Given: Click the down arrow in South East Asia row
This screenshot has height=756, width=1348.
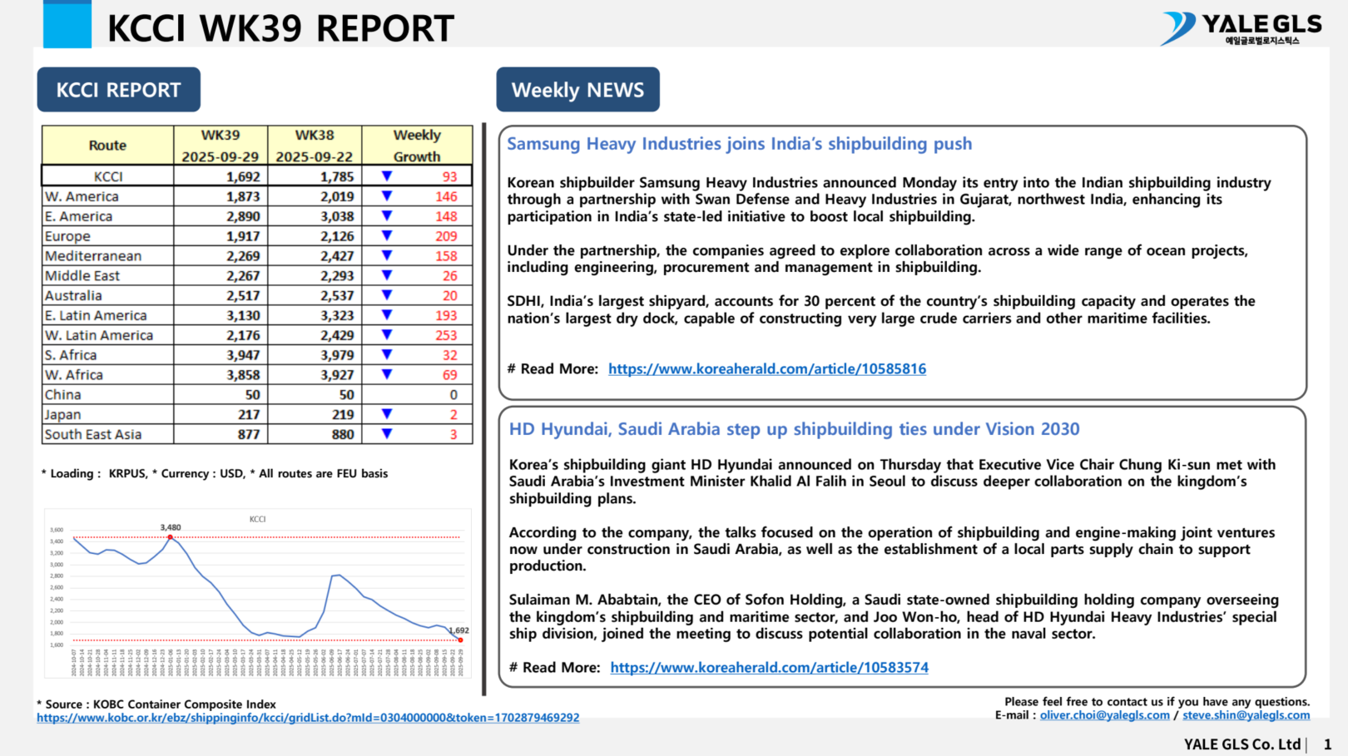Looking at the screenshot, I should (387, 434).
